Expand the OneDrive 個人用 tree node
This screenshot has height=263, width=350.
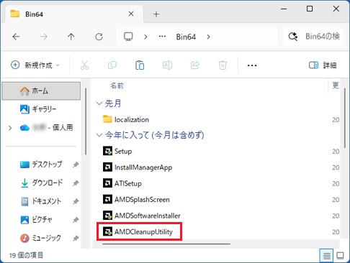pos(10,128)
